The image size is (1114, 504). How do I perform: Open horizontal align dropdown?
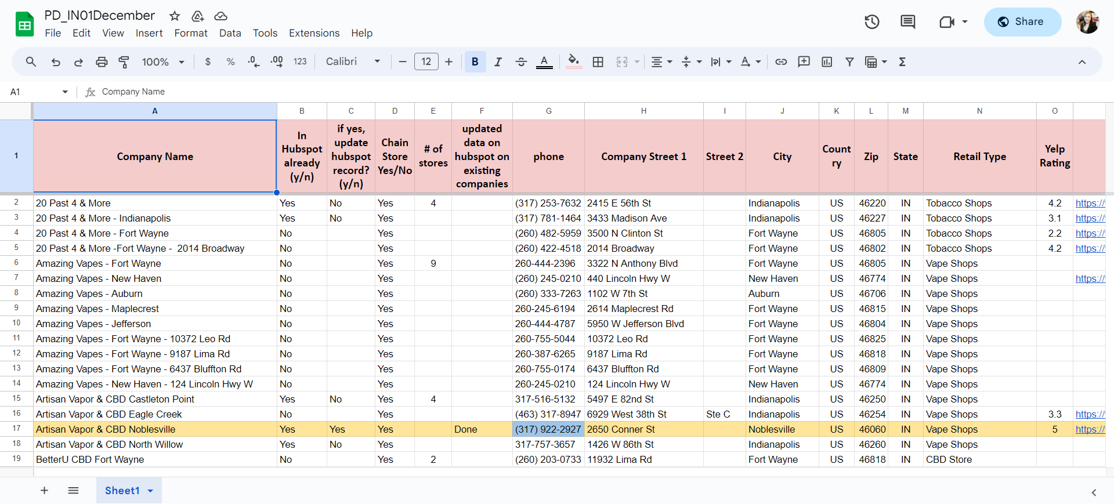(x=661, y=61)
